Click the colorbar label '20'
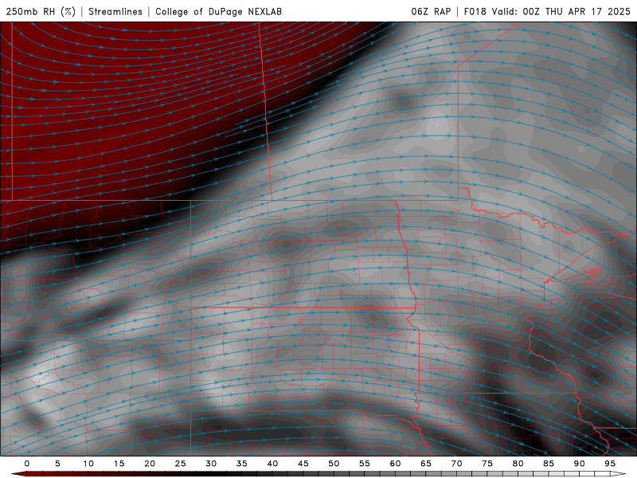637x478 pixels. pos(150,464)
